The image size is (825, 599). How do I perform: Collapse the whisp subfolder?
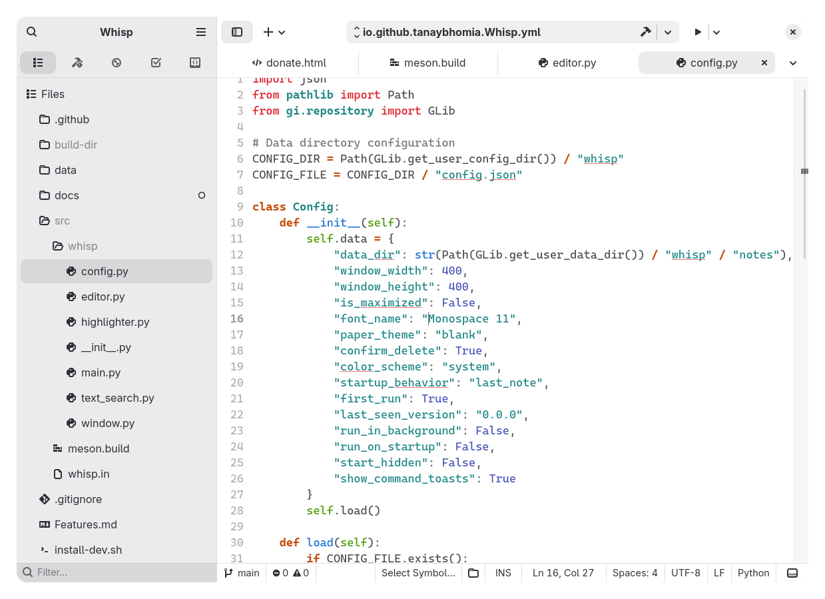coord(117,246)
